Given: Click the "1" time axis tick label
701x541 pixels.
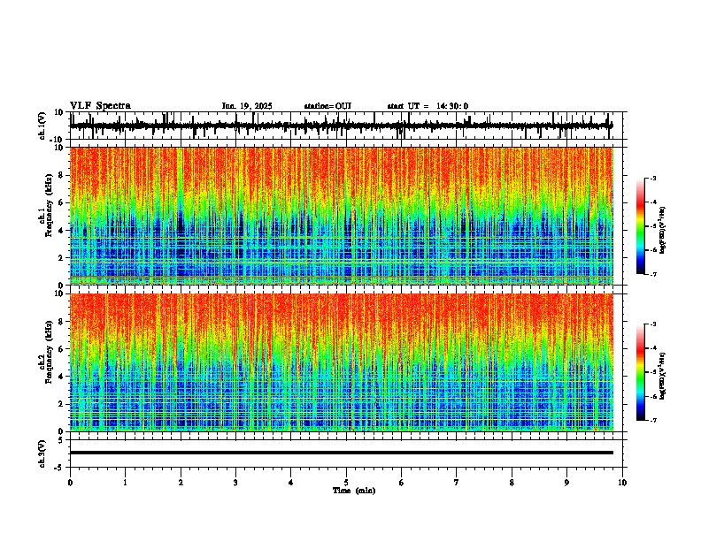Looking at the screenshot, I should (125, 483).
